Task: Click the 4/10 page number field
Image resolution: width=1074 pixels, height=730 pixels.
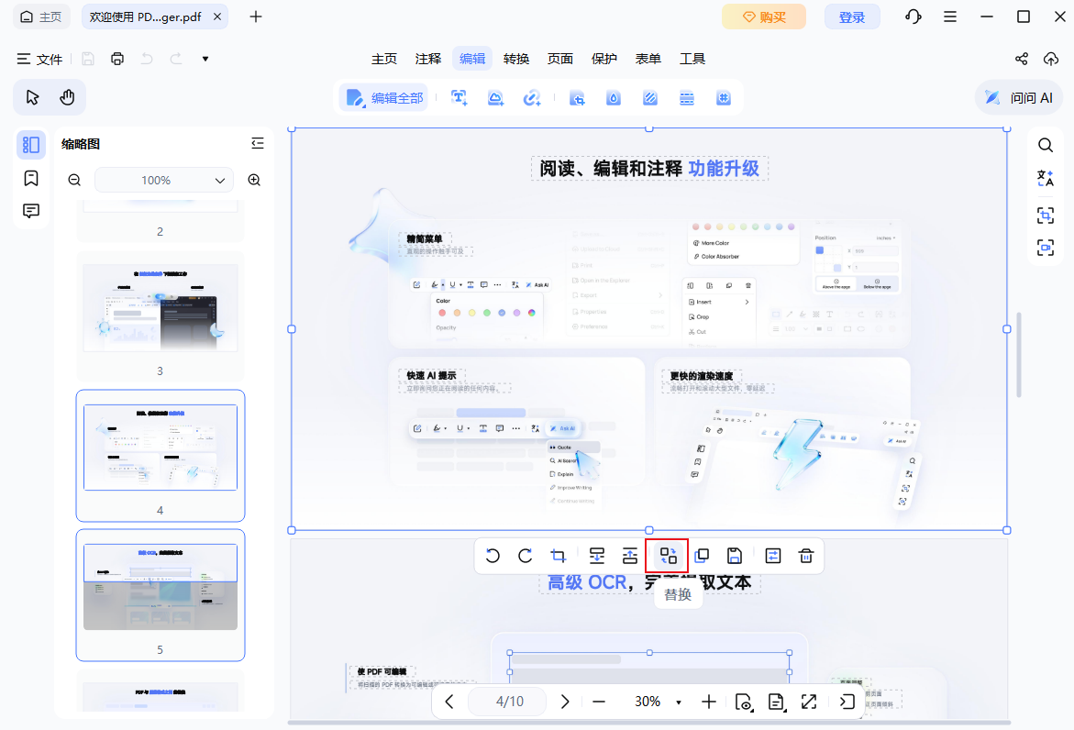Action: pyautogui.click(x=507, y=702)
